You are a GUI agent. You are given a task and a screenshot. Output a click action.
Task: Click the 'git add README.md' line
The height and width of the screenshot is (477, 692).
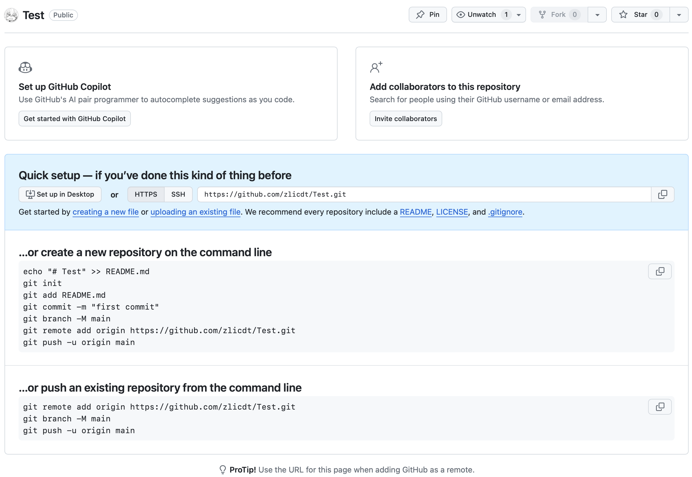(64, 295)
